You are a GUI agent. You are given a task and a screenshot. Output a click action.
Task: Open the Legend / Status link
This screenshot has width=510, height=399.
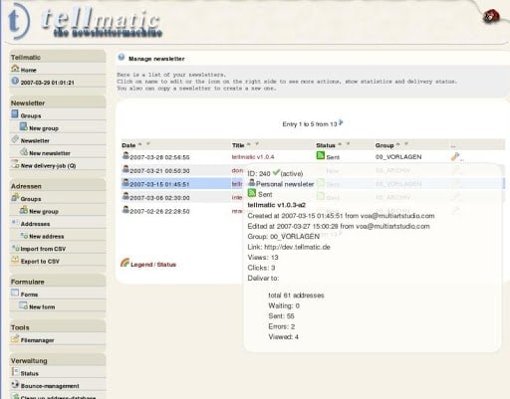pos(153,265)
